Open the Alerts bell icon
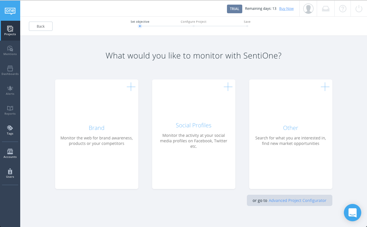Image resolution: width=367 pixels, height=227 pixels. [x=10, y=90]
